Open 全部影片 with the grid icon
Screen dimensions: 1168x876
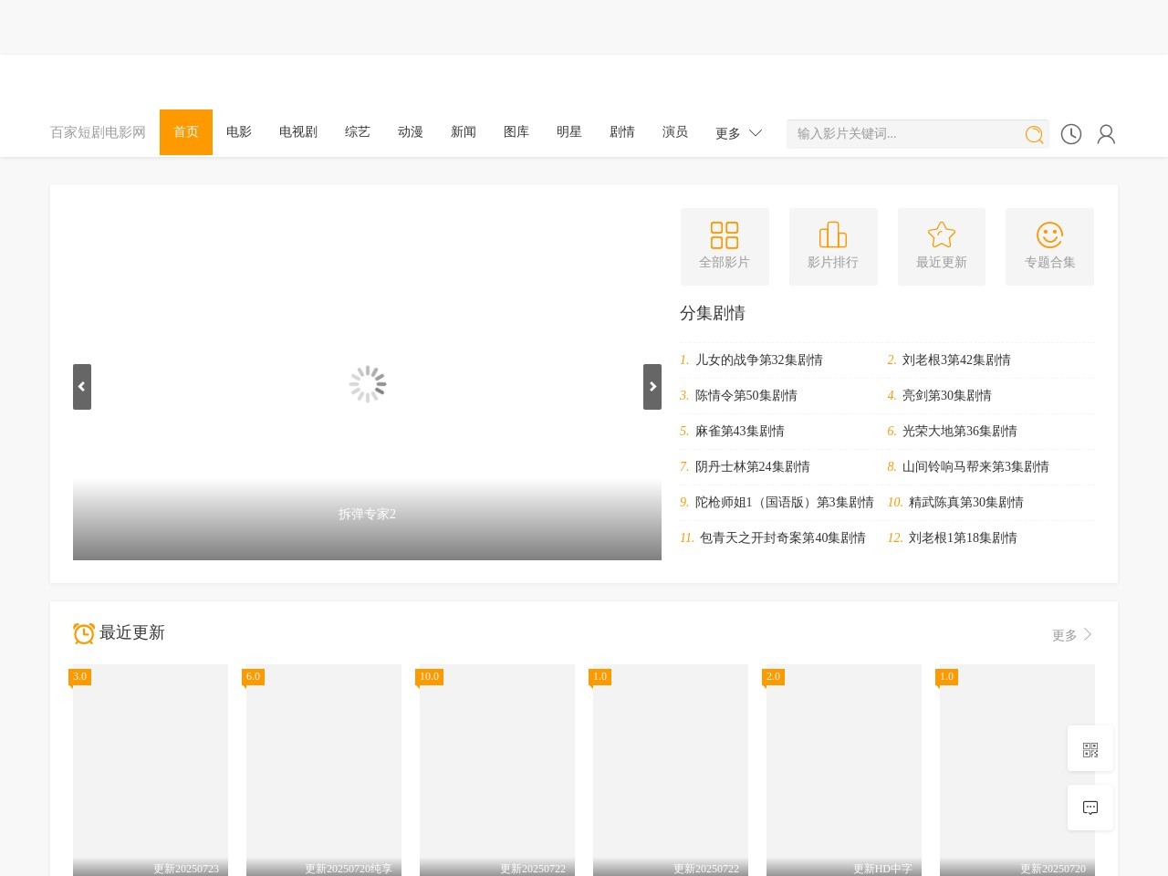tap(725, 246)
